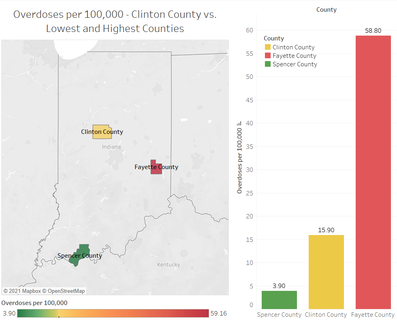The width and height of the screenshot is (397, 322).
Task: Click the green Spencer County legend swatch
Action: pos(267,64)
